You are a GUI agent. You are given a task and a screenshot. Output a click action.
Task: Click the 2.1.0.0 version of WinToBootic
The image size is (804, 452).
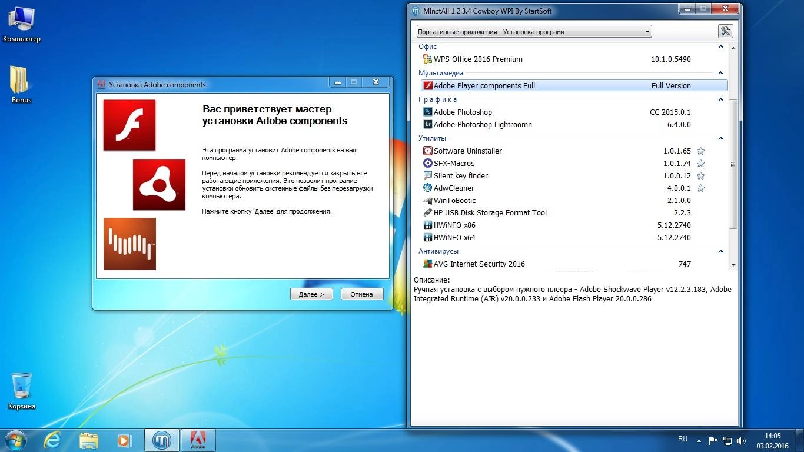pyautogui.click(x=679, y=200)
